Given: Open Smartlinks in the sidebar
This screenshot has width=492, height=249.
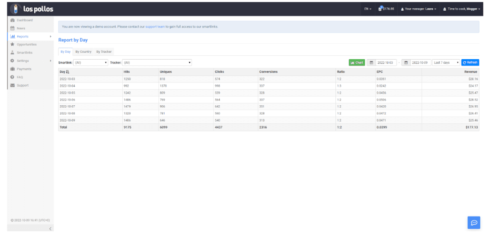Looking at the screenshot, I should pos(25,53).
